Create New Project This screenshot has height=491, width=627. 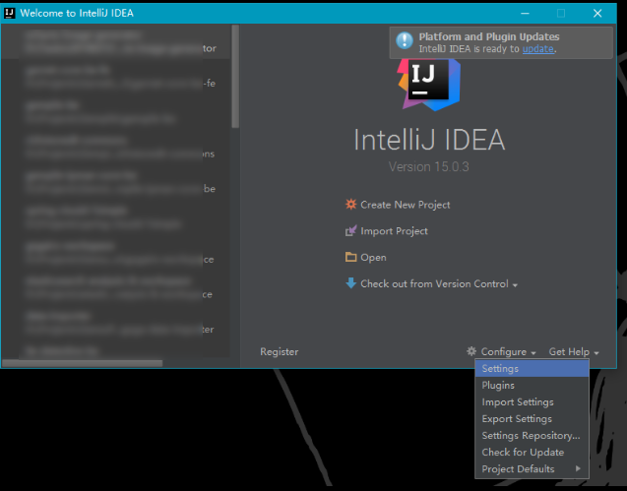coord(406,205)
